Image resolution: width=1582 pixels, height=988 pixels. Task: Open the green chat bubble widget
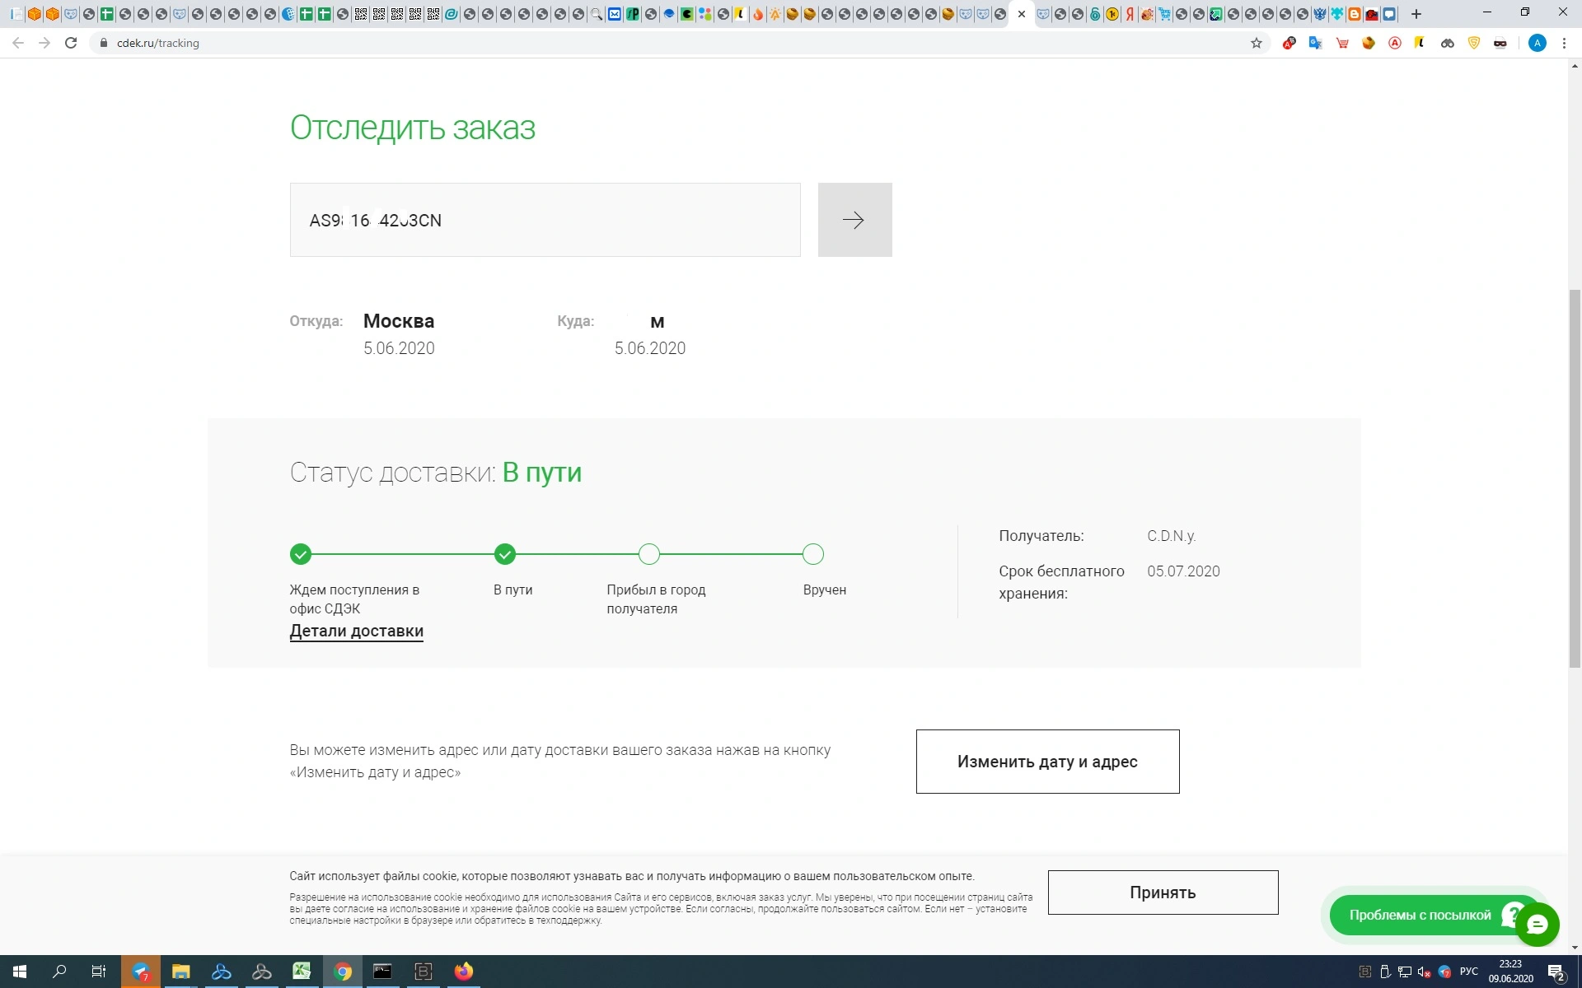click(1537, 925)
